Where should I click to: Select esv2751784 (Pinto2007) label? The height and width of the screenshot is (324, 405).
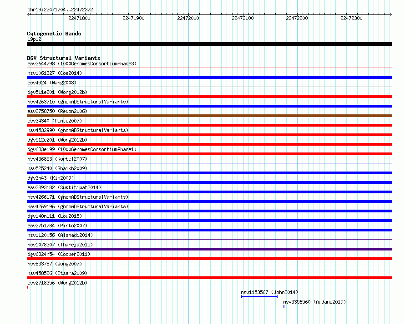click(57, 226)
